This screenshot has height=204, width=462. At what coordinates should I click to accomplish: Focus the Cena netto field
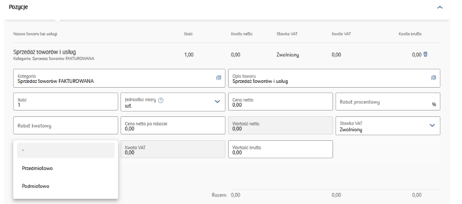tap(280, 101)
